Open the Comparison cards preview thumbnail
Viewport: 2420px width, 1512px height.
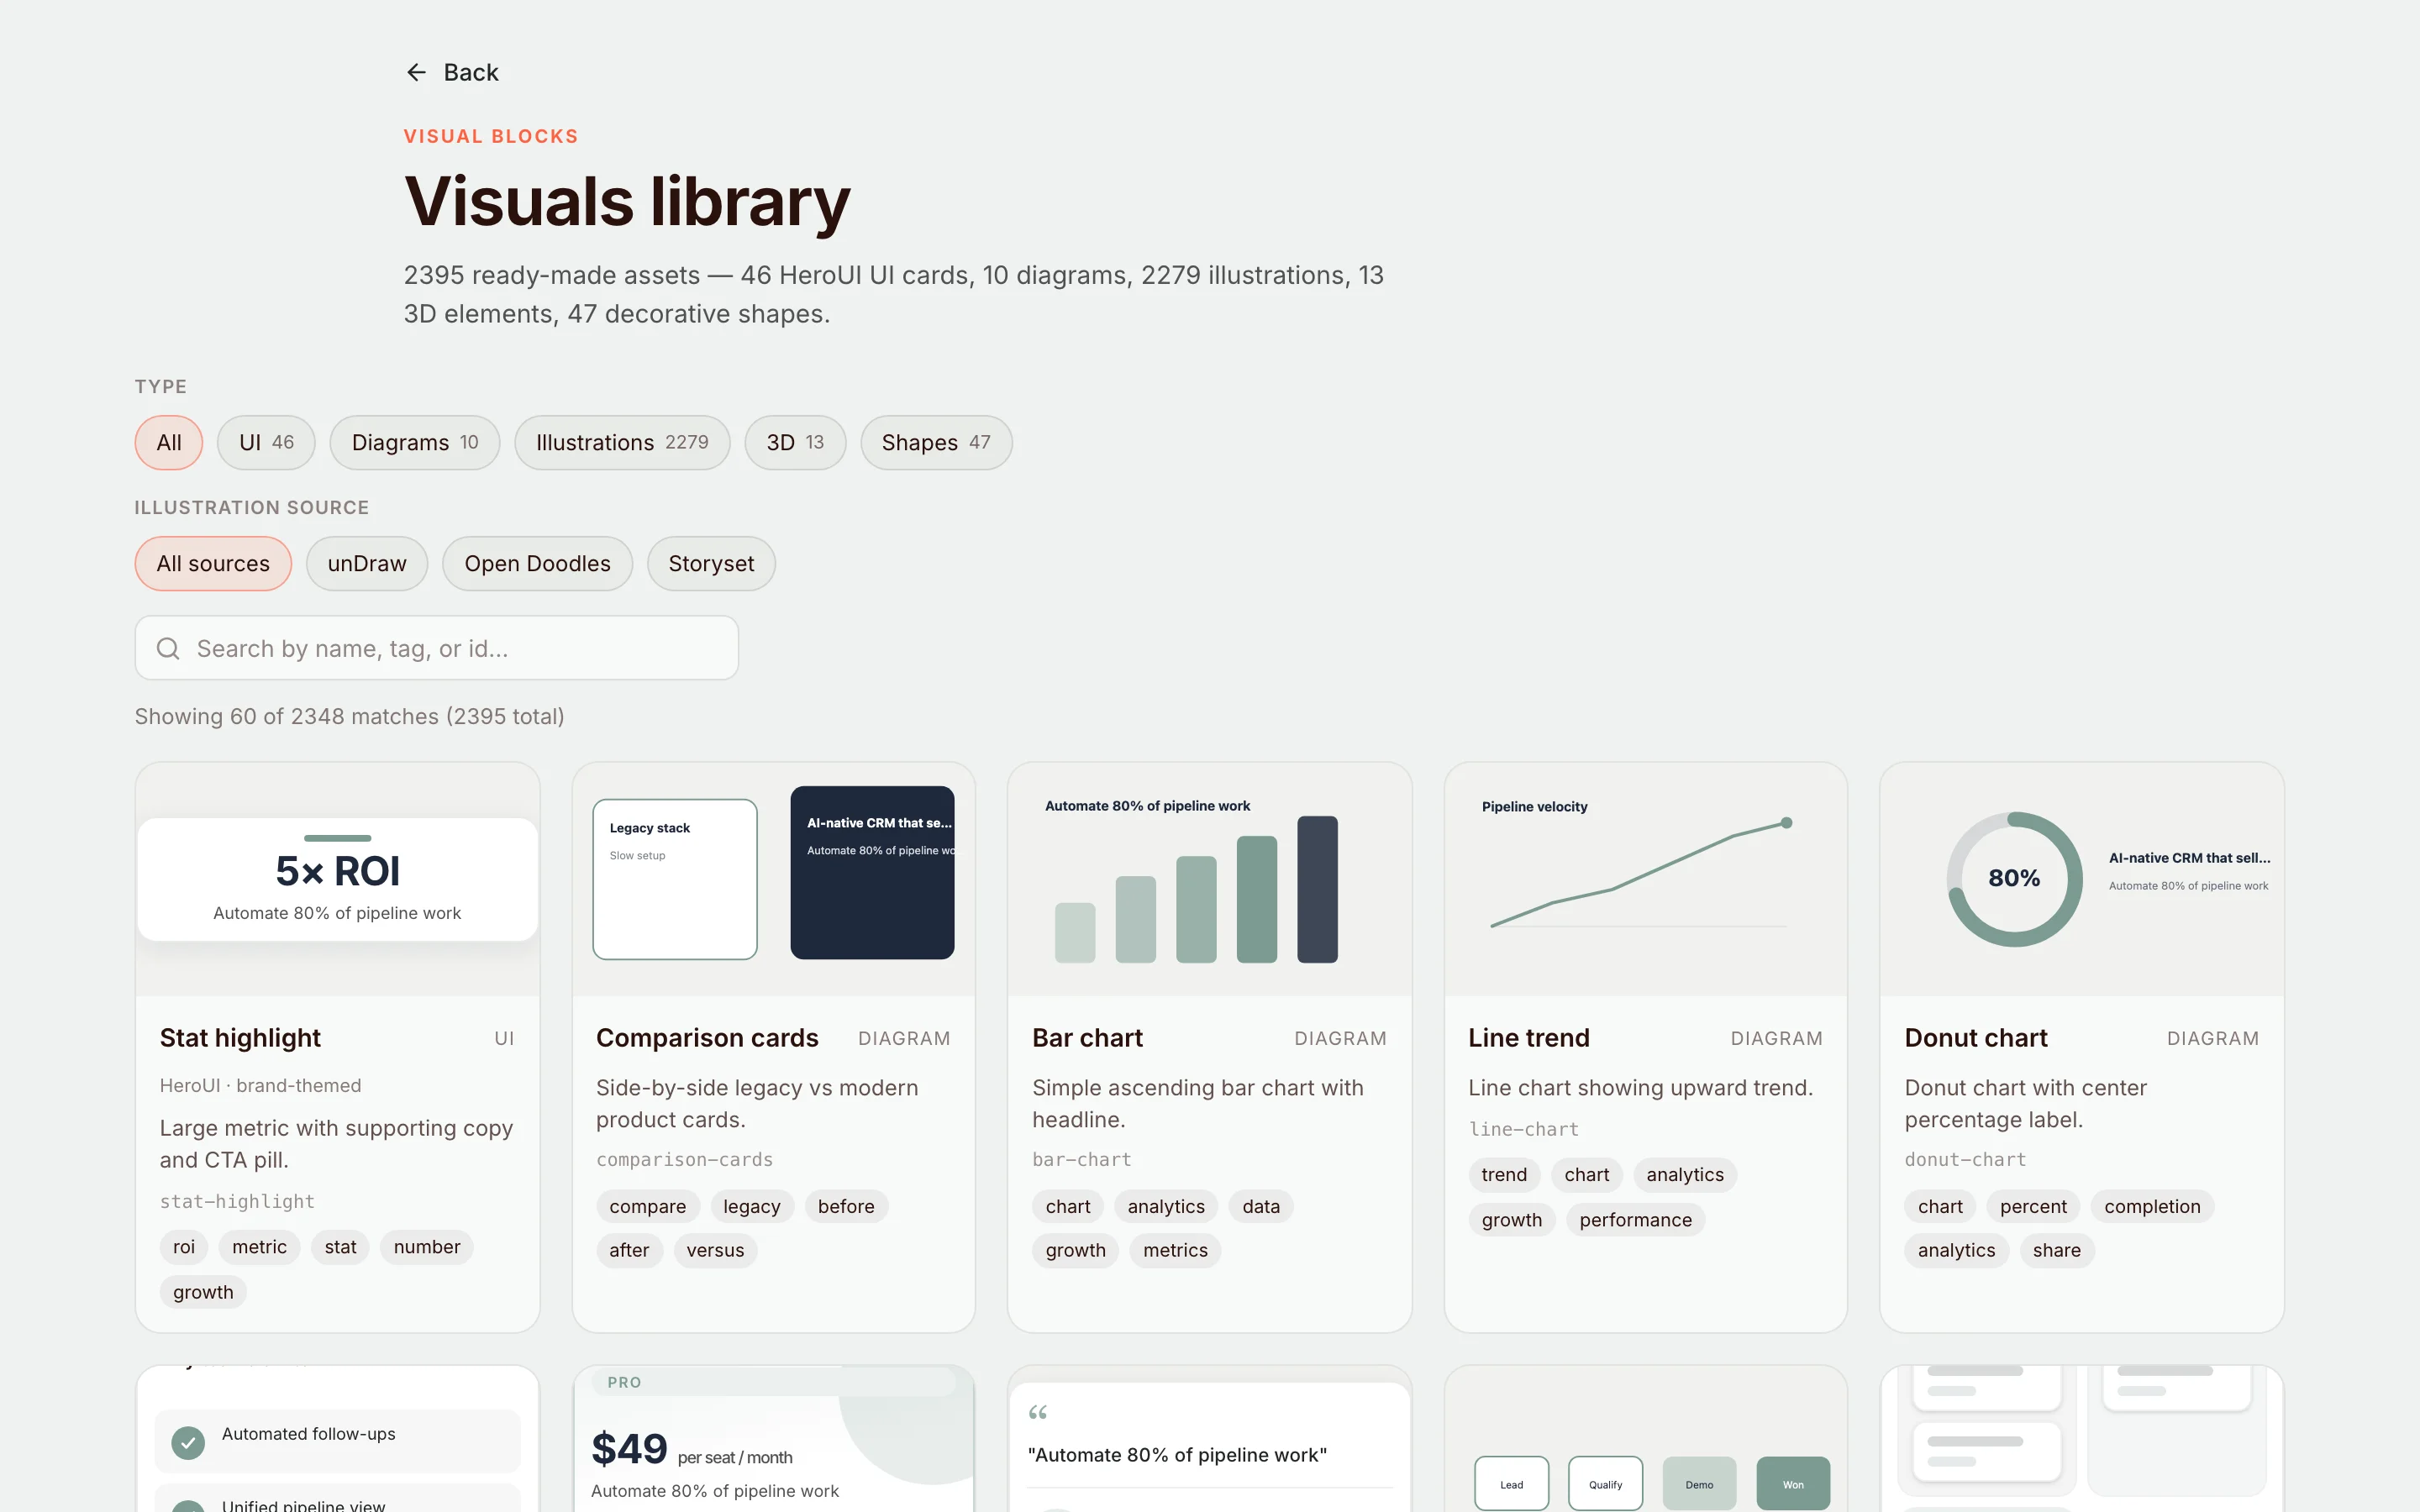[774, 879]
